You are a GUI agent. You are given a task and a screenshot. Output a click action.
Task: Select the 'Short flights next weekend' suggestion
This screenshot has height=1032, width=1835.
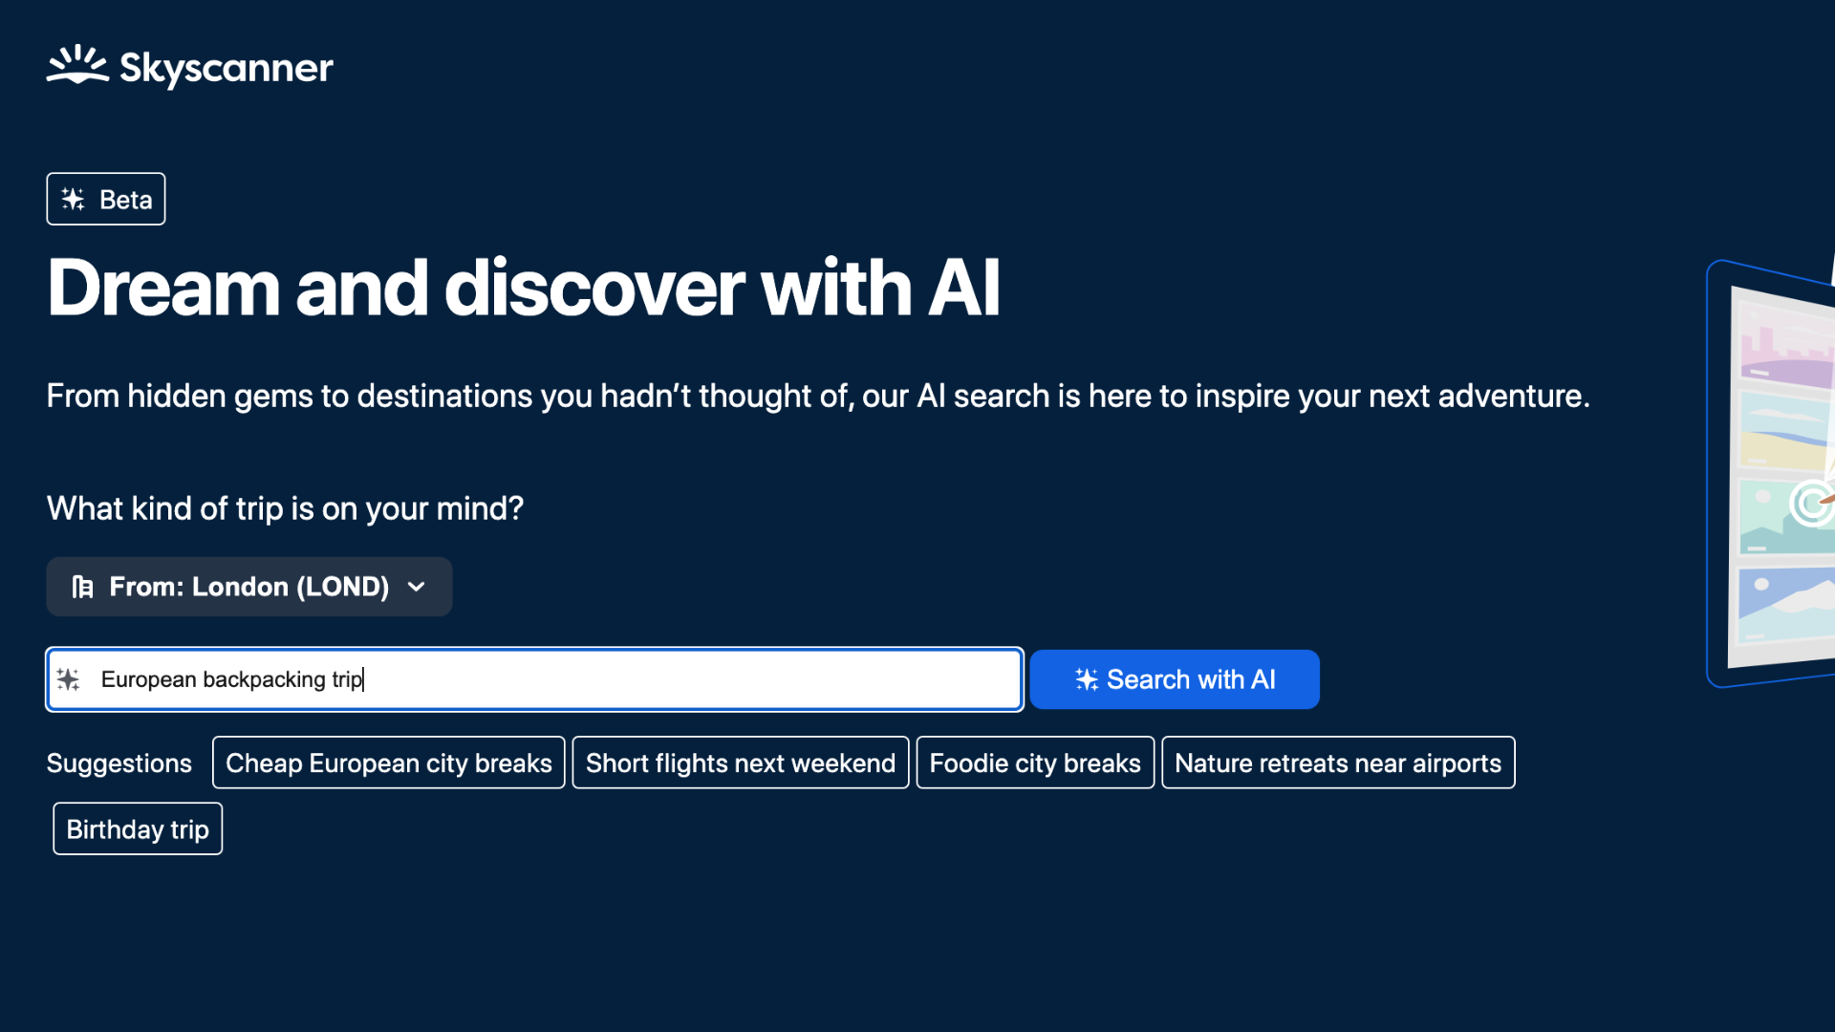pyautogui.click(x=740, y=761)
